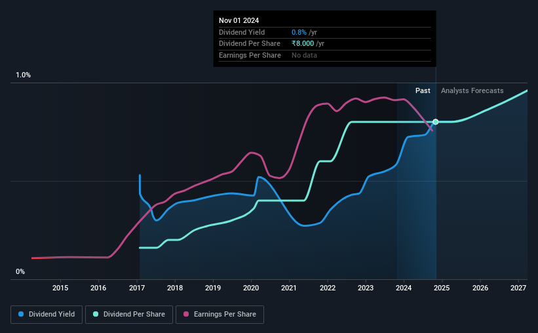Viewport: 538px width, 333px height.
Task: Click the 2024 x-axis label
Action: [404, 288]
